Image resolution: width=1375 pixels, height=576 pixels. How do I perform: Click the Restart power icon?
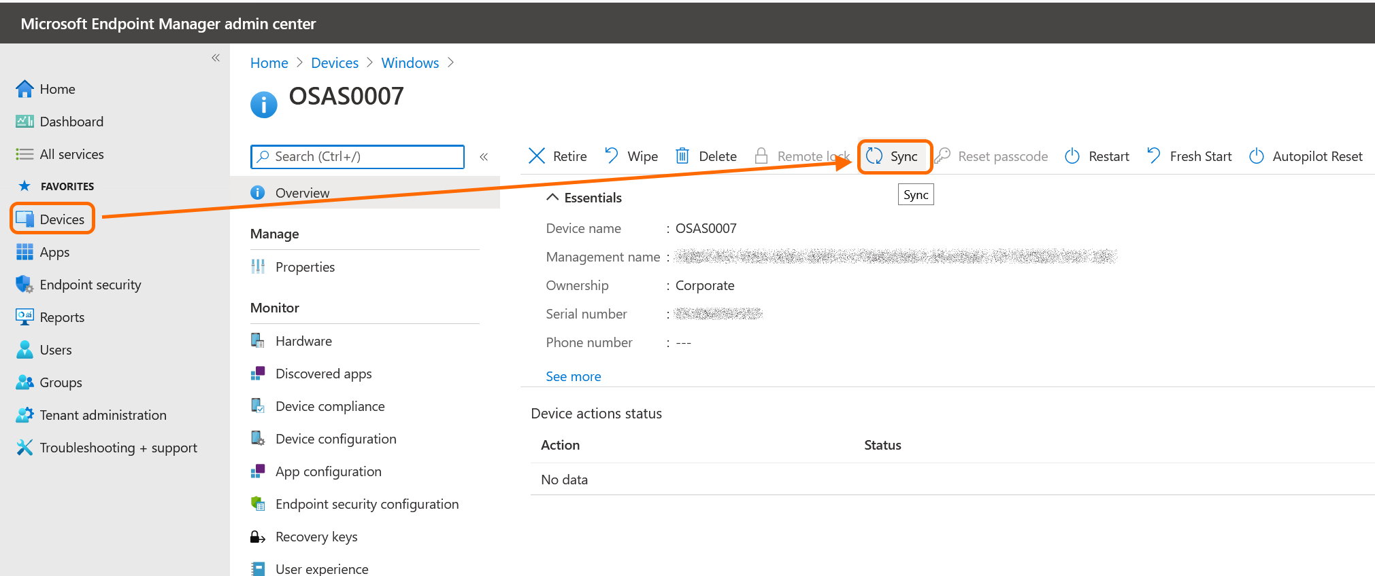1072,156
